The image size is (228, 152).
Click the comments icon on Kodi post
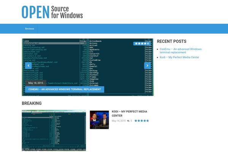pos(128,121)
